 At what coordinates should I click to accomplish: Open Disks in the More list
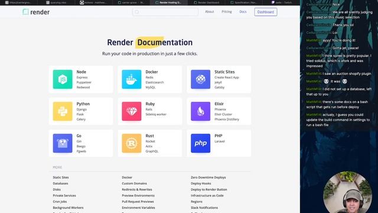57,189
